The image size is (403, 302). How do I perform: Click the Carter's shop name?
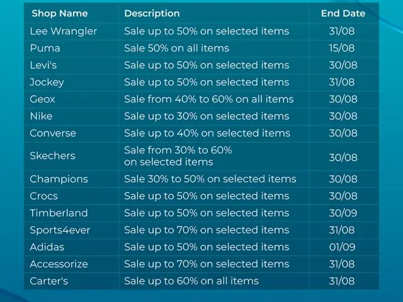coord(48,281)
